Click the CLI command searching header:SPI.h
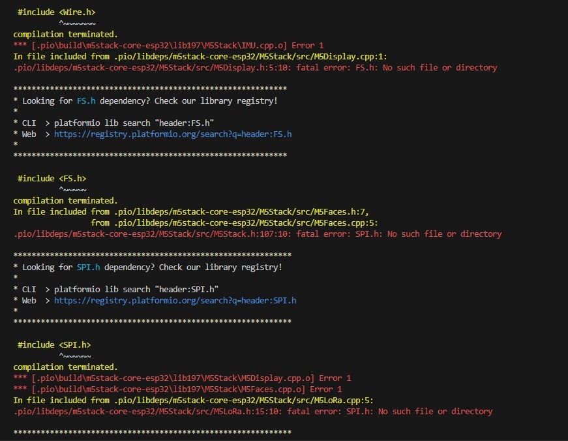 [136, 290]
